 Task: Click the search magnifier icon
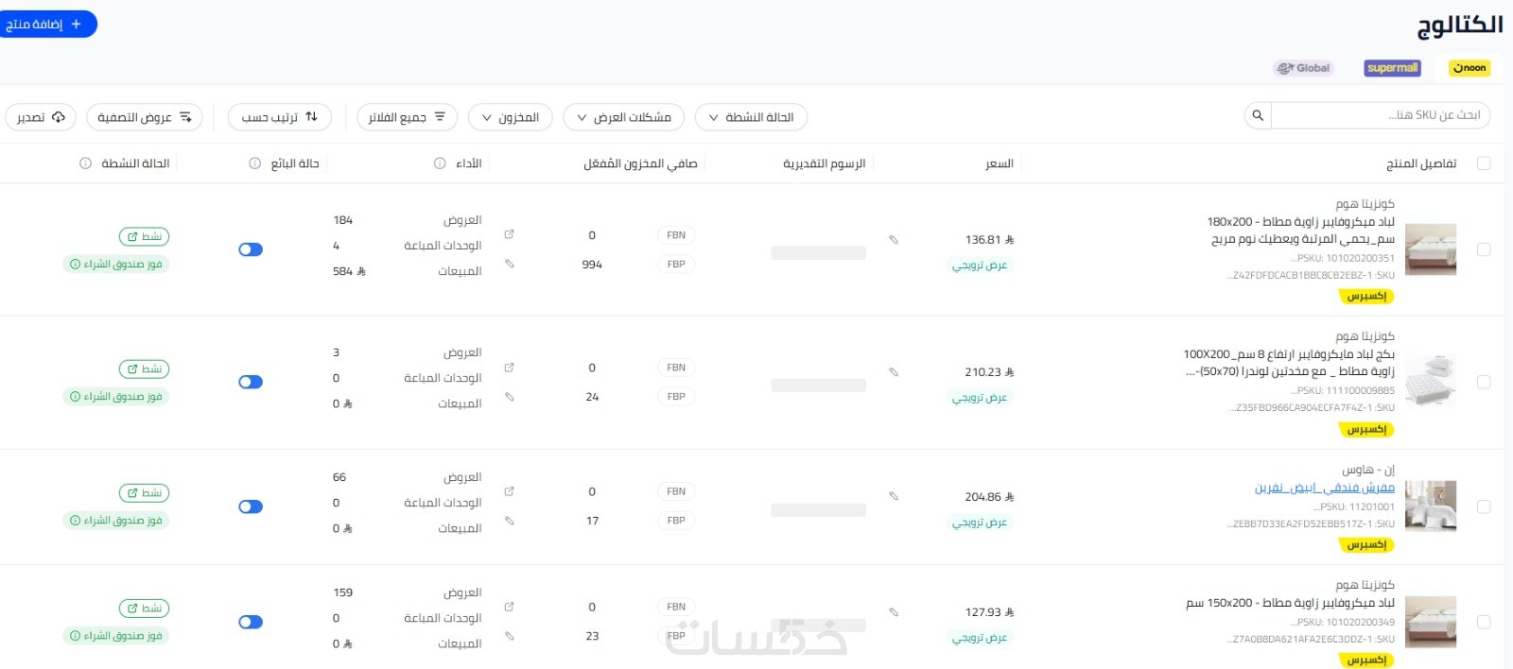tap(1258, 115)
